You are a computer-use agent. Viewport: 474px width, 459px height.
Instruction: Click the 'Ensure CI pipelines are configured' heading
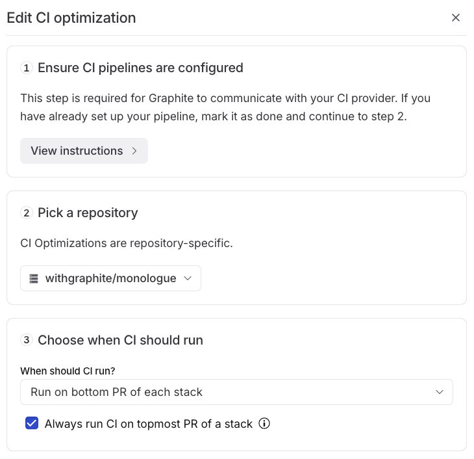coord(140,68)
